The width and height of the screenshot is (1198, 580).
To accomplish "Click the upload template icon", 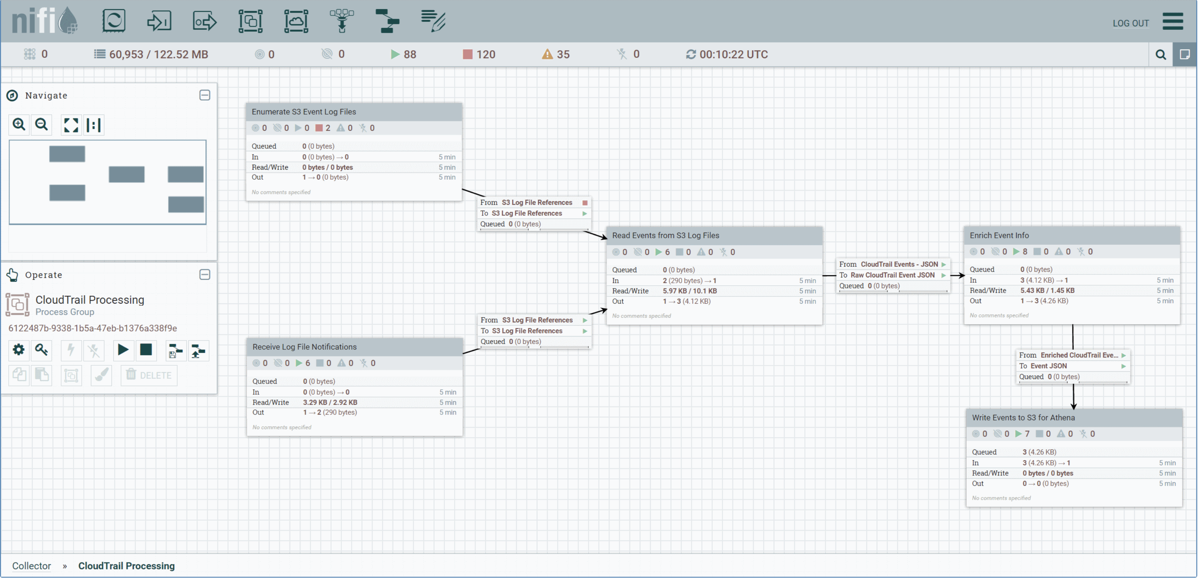I will click(199, 351).
